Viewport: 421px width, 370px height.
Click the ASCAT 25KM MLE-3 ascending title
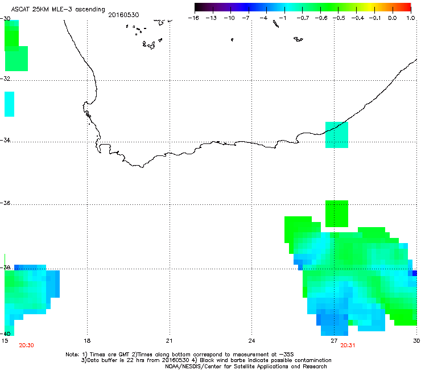pyautogui.click(x=58, y=9)
